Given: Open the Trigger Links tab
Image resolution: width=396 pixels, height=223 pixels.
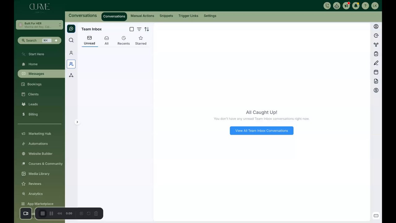Looking at the screenshot, I should click(188, 16).
